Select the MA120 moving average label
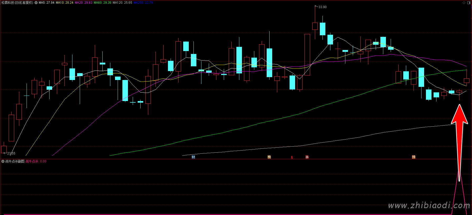Viewport: 472px width, 215px height. coord(122,3)
